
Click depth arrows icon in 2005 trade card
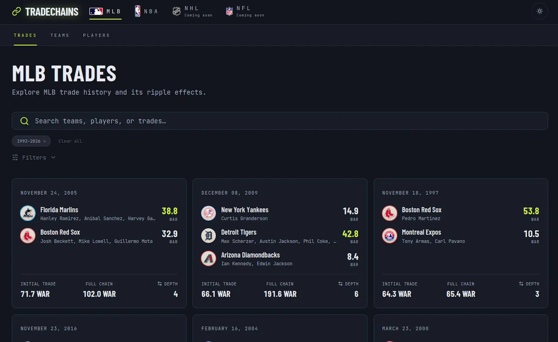click(160, 284)
